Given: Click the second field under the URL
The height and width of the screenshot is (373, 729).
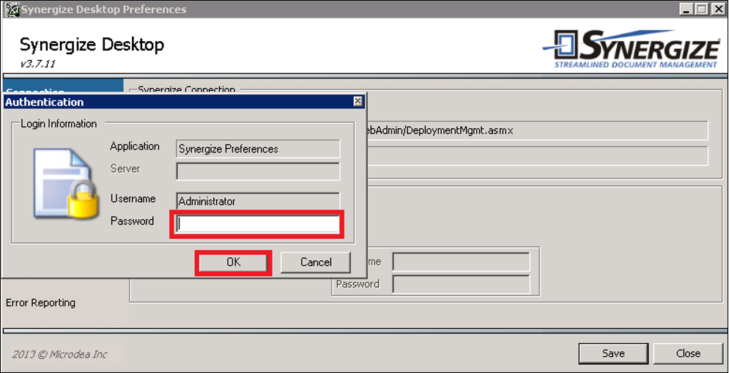Looking at the screenshot, I should (537, 156).
